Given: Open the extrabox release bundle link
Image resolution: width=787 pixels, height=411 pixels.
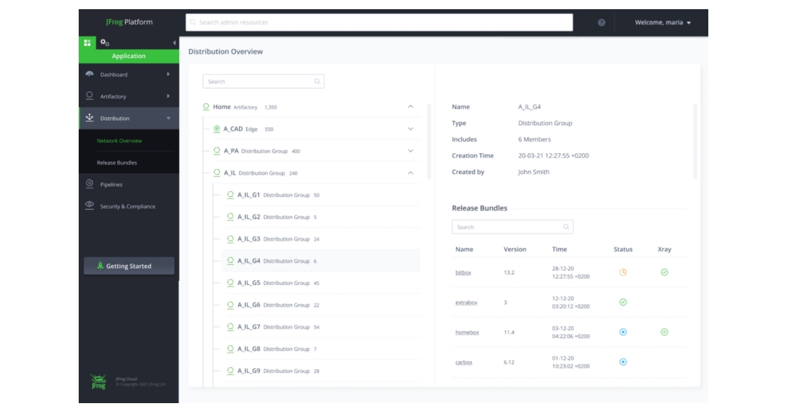Looking at the screenshot, I should (467, 302).
